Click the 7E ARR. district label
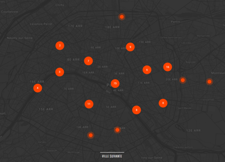225x162 pixels. coord(69,89)
